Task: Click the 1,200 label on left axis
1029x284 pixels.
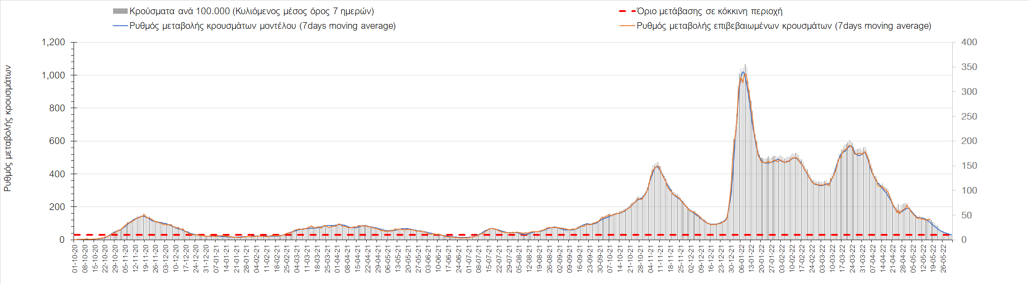Action: (53, 43)
